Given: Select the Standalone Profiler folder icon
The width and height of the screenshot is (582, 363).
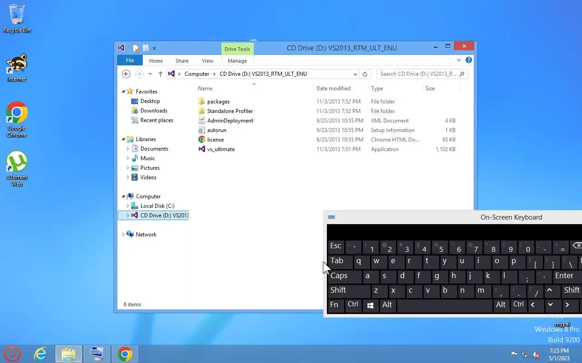Looking at the screenshot, I should point(202,111).
